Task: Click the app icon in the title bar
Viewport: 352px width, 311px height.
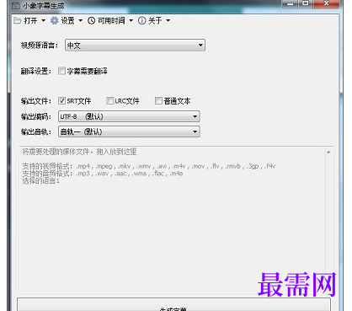Action: 16,6
